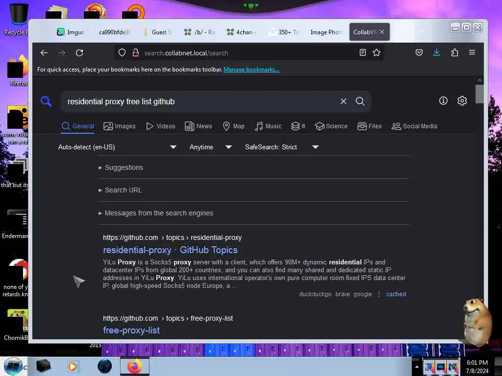Open the free-proxy-list result link
Image resolution: width=502 pixels, height=376 pixels.
point(131,330)
